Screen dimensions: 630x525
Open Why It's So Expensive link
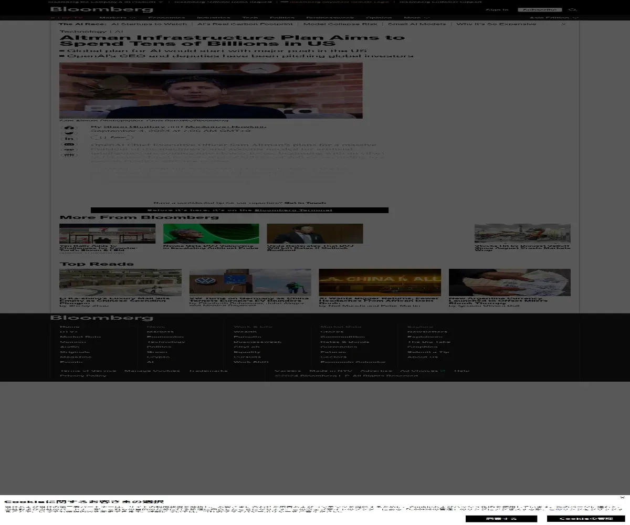(x=496, y=24)
